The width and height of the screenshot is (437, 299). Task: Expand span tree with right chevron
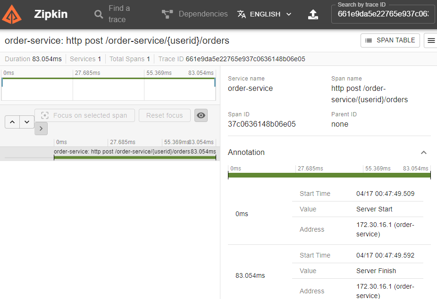(x=41, y=129)
